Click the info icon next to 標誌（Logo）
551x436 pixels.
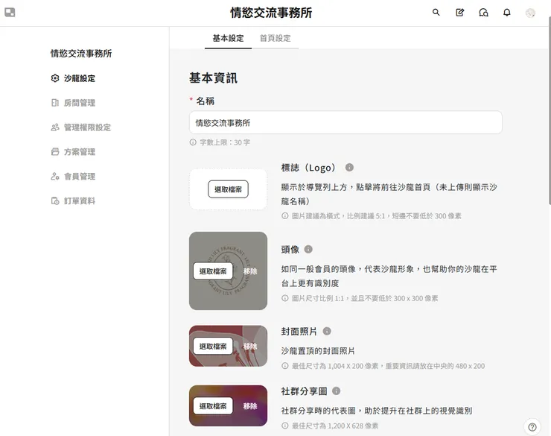[349, 168]
